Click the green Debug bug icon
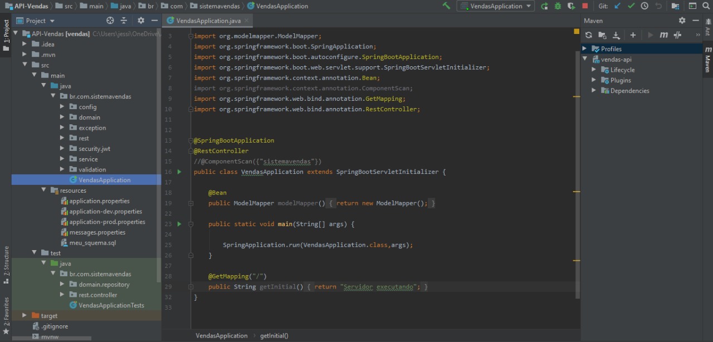713x342 pixels. (x=558, y=6)
